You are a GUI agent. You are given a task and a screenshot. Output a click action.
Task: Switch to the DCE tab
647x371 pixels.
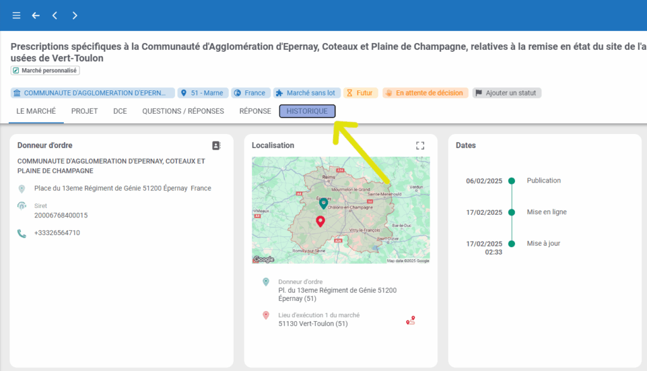tap(120, 111)
